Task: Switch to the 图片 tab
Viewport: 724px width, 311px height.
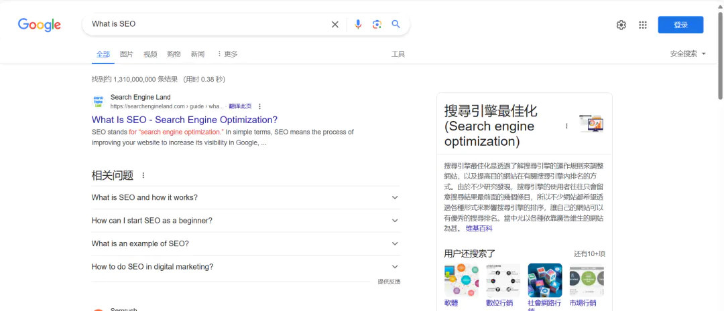Action: coord(127,54)
